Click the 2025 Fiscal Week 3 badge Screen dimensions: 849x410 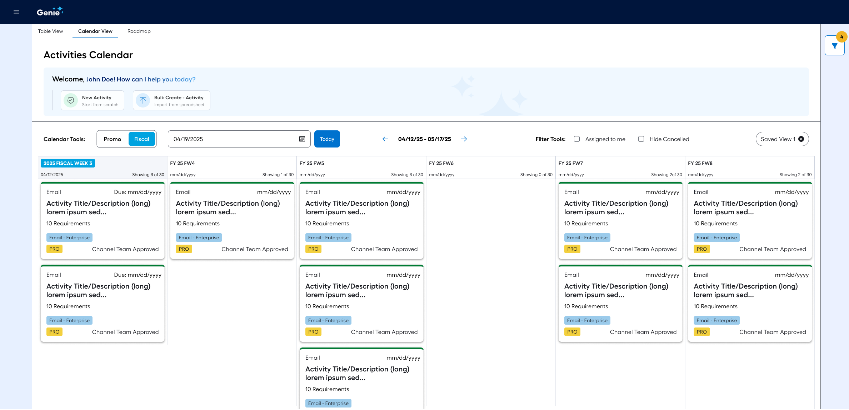click(68, 163)
